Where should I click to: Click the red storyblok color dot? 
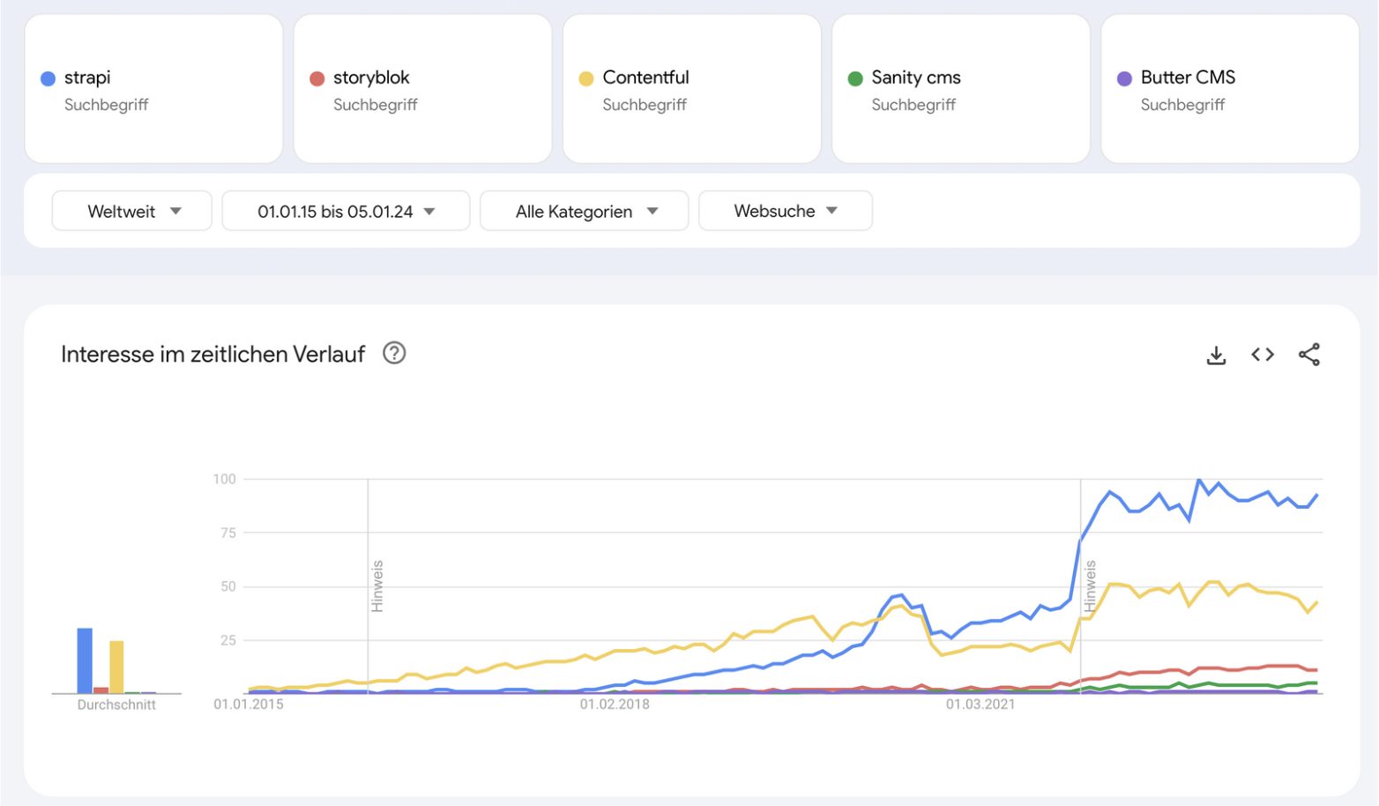[x=317, y=78]
